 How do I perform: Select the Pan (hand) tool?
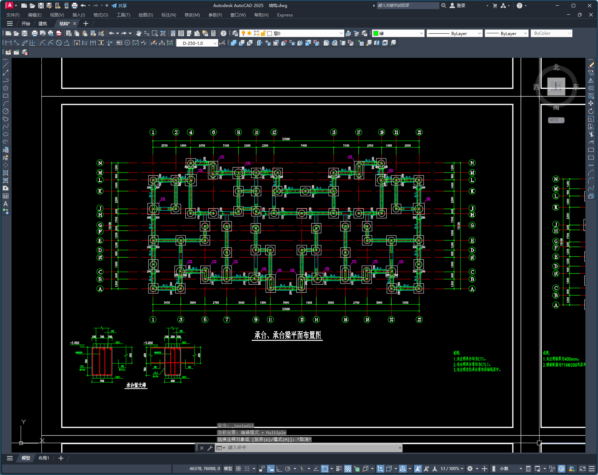click(139, 33)
